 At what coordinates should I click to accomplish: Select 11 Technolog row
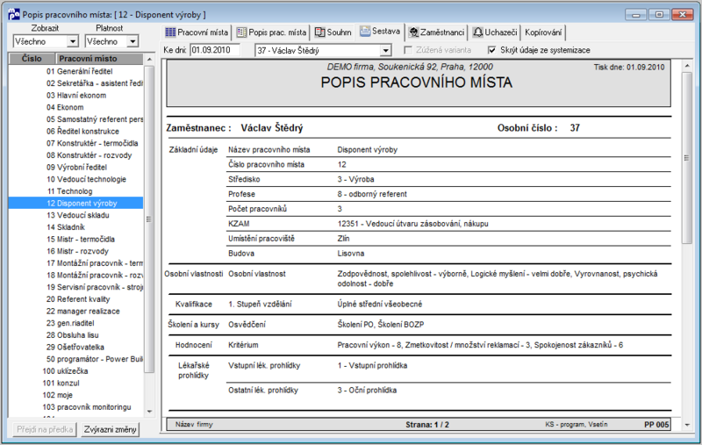tap(76, 191)
